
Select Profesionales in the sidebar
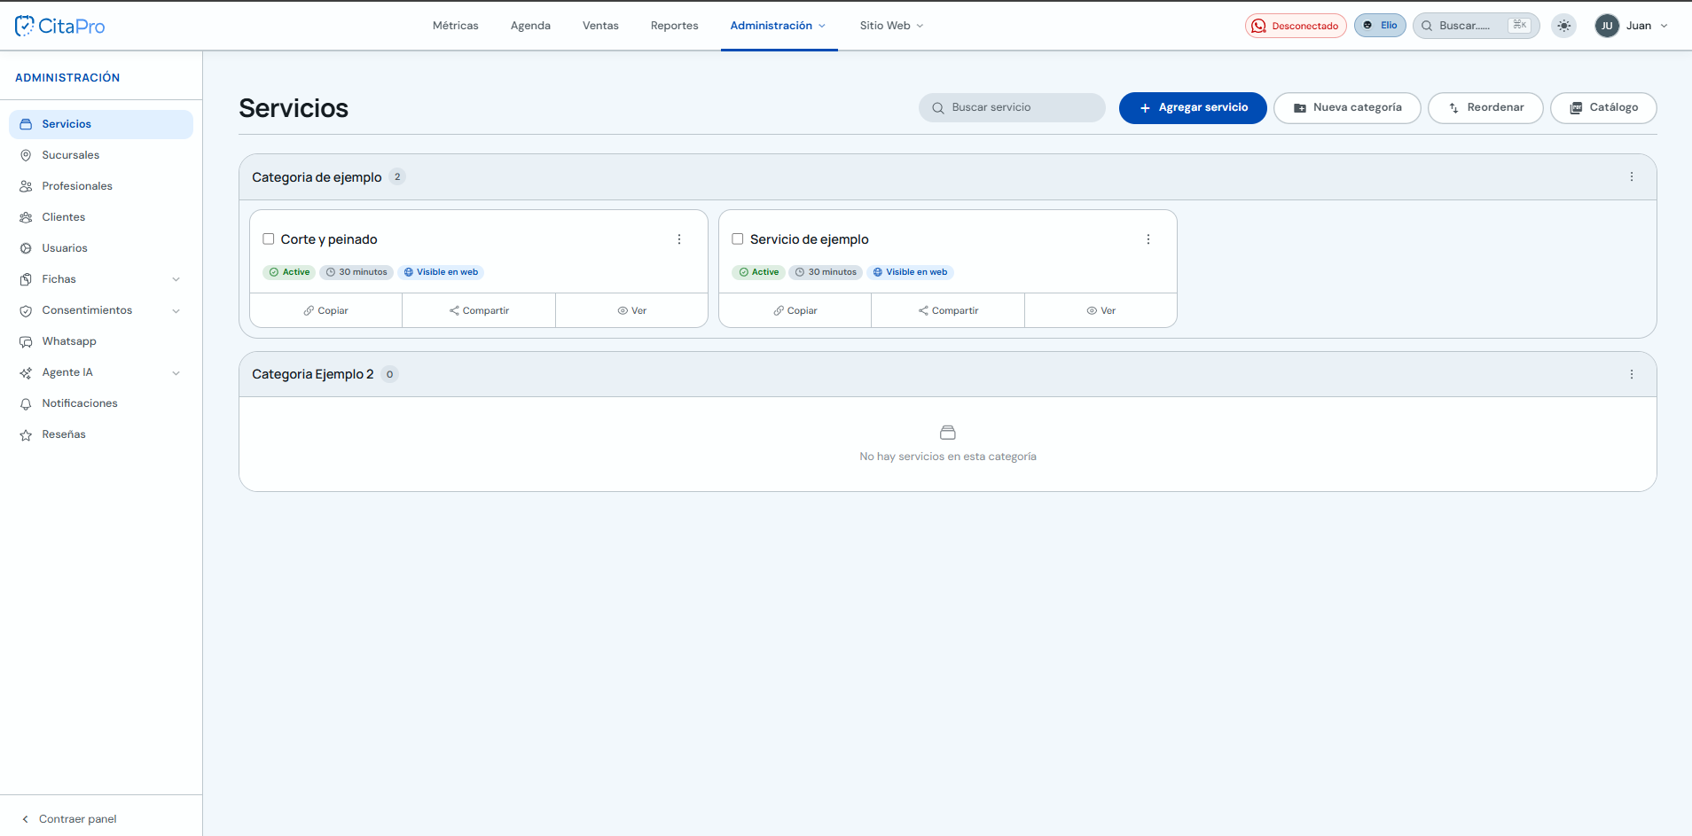click(x=101, y=186)
